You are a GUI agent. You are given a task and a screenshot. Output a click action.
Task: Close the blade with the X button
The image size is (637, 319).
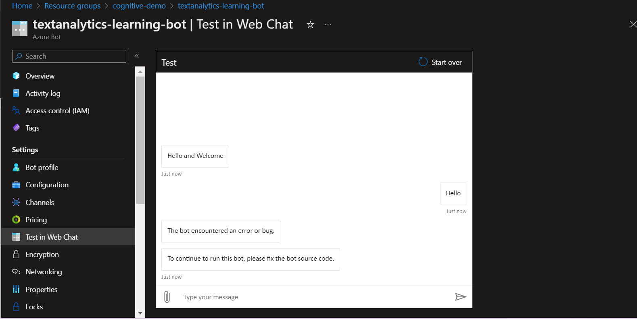click(633, 24)
